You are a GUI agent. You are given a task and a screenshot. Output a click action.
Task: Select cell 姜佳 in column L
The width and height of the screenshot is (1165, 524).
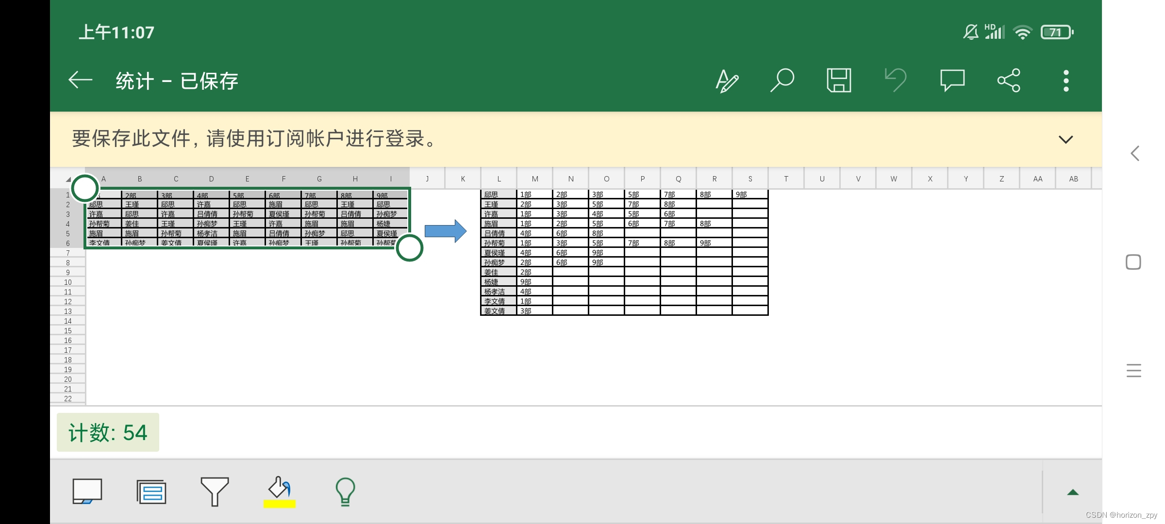click(x=499, y=272)
